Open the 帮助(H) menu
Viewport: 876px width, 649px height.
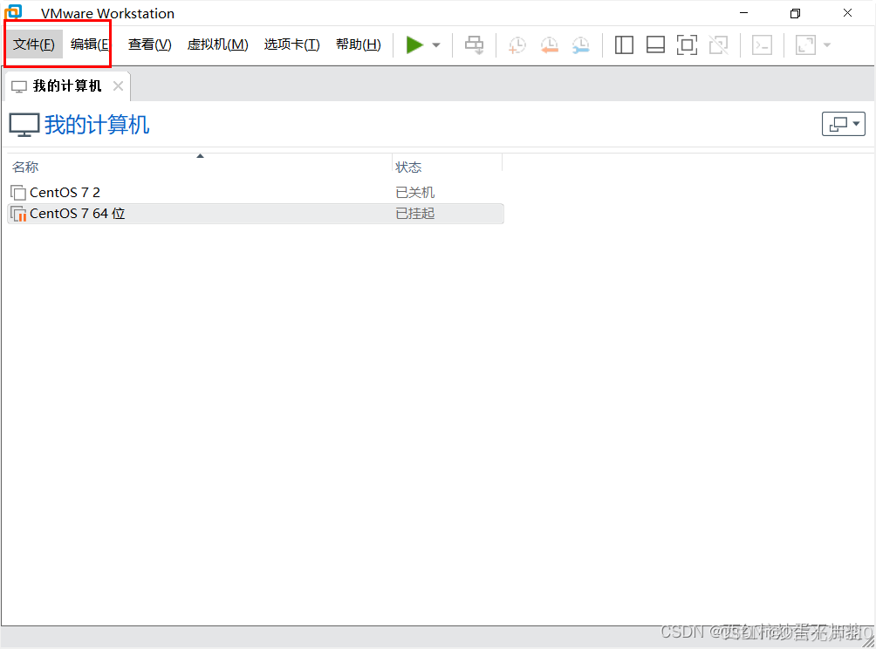tap(358, 44)
